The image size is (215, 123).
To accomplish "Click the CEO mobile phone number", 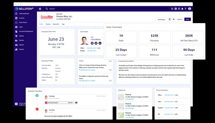I will [91, 51].
